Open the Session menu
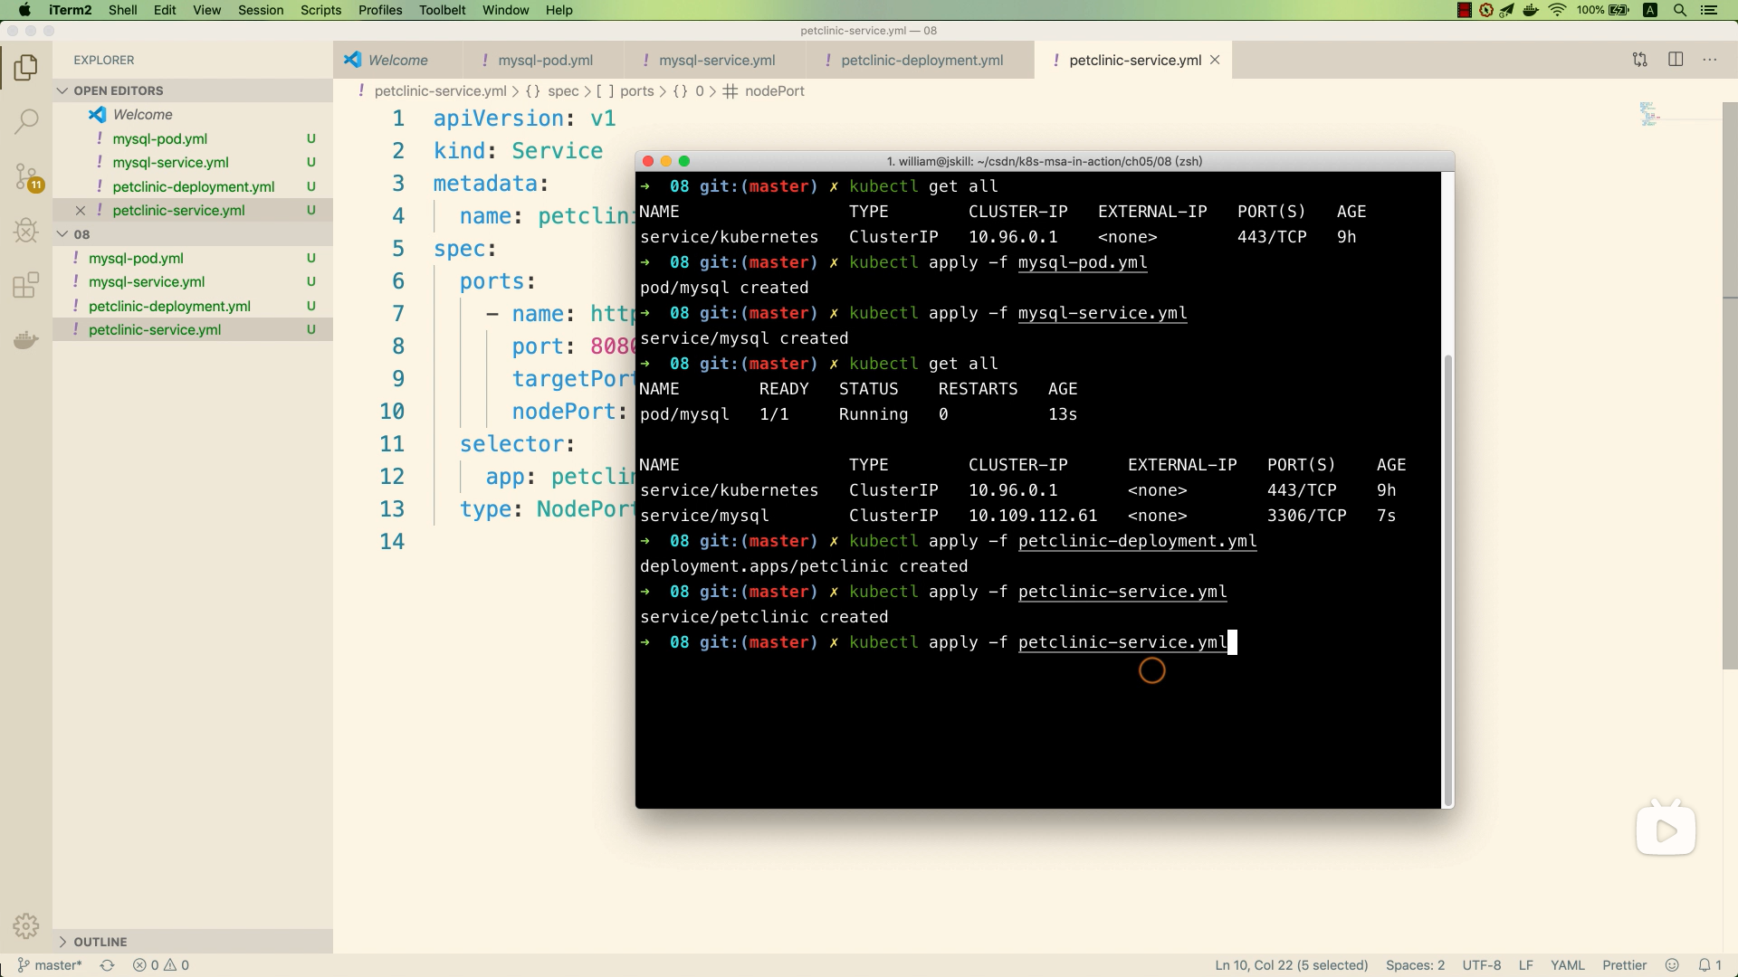 click(261, 10)
